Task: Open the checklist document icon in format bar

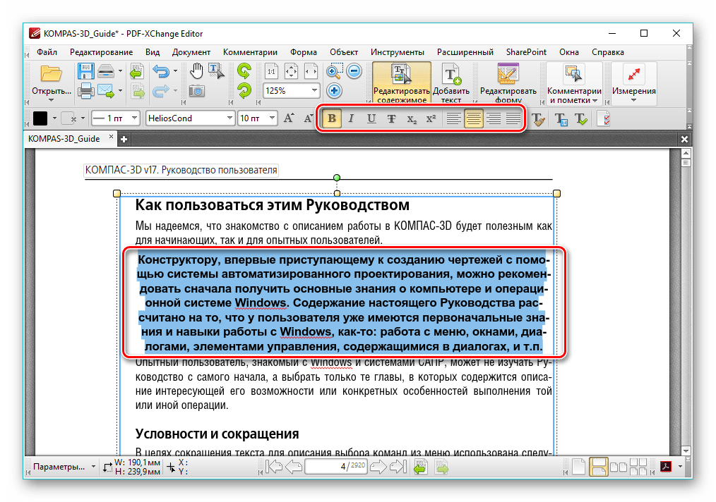Action: tap(603, 119)
